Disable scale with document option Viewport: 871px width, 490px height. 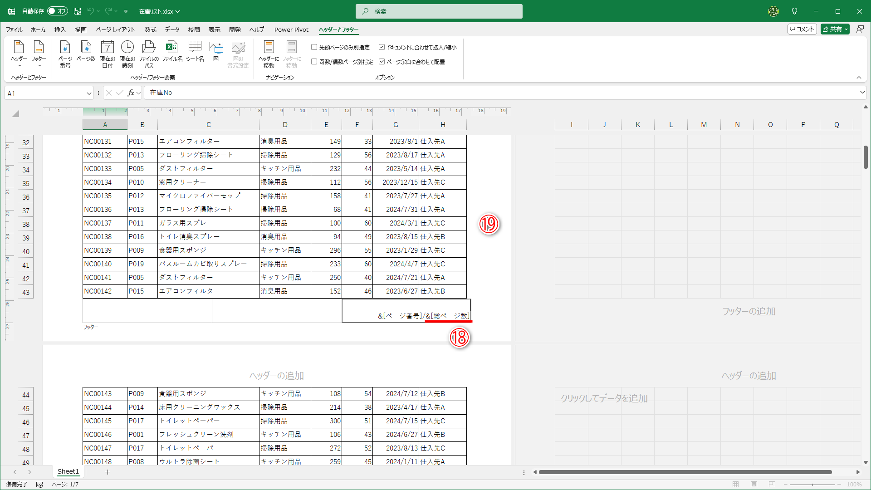(382, 47)
